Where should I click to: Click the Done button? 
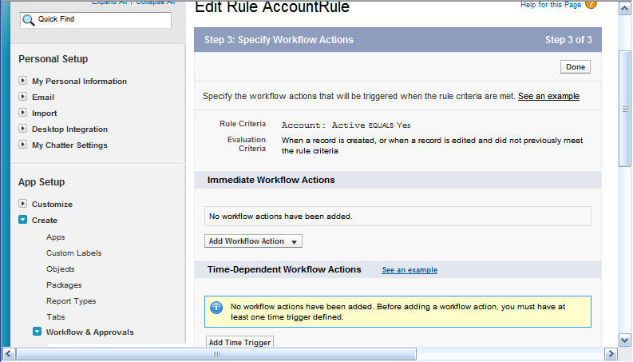pyautogui.click(x=576, y=67)
